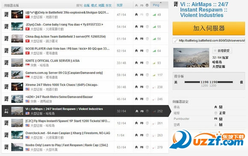Sort the list by 名稱 name

coord(86,6)
